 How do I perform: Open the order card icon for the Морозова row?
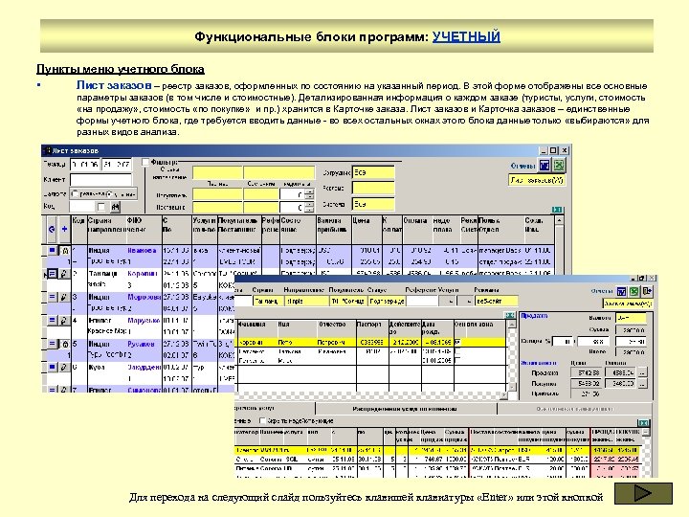click(52, 297)
